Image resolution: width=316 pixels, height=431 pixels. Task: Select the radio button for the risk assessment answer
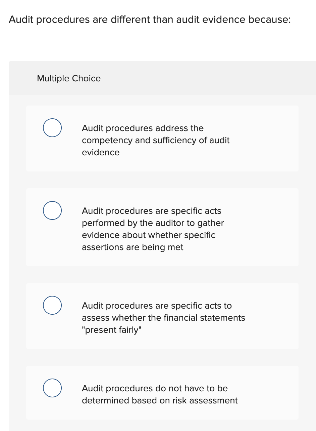[52, 388]
